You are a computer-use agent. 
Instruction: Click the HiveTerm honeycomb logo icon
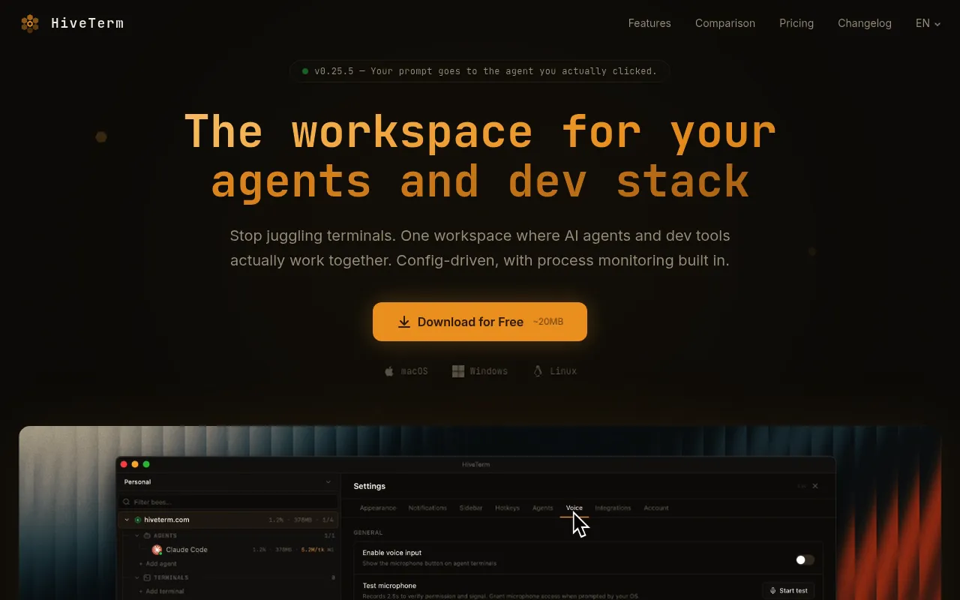[x=30, y=23]
